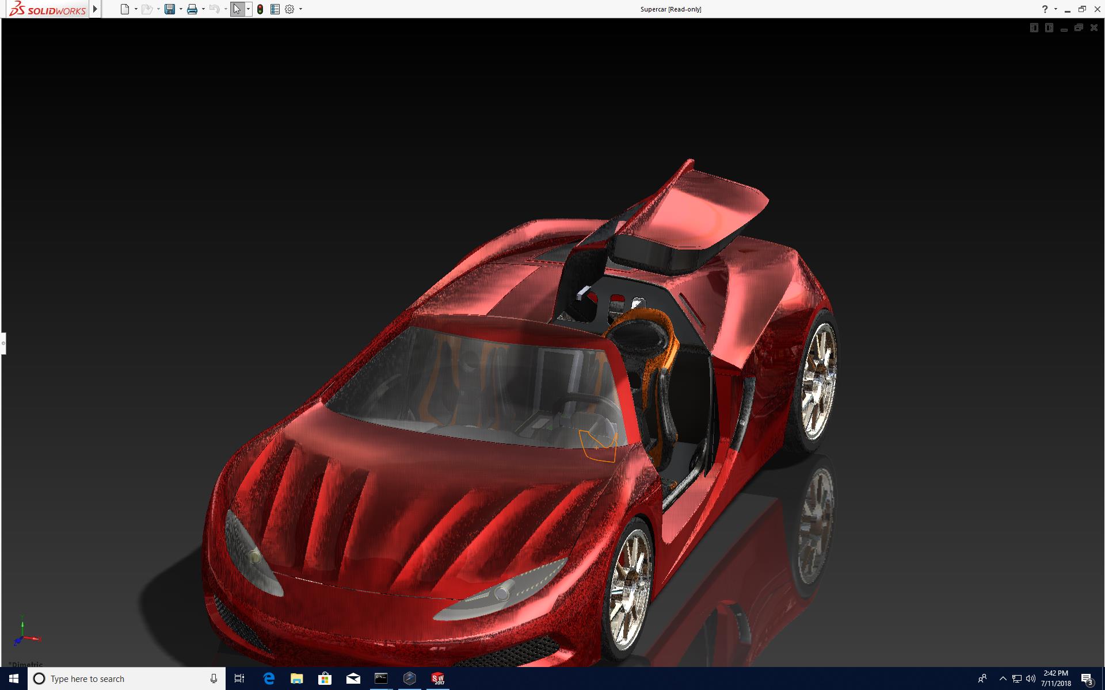Toggle the right pane collapse icon

(1049, 28)
